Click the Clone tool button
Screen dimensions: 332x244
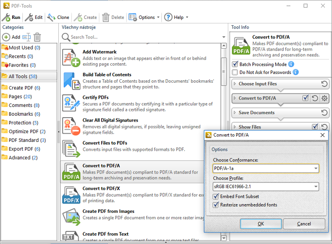58,17
